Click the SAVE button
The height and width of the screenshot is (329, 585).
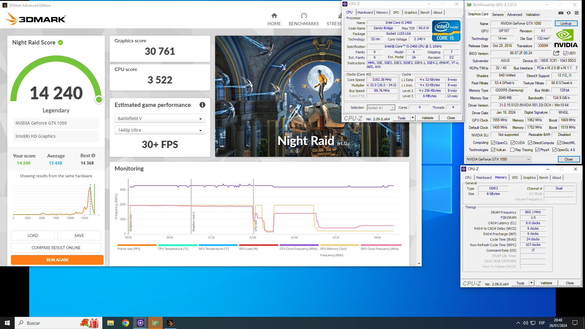79,235
